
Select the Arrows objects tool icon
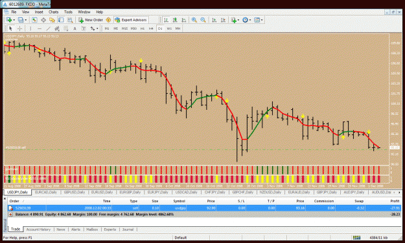point(93,28)
